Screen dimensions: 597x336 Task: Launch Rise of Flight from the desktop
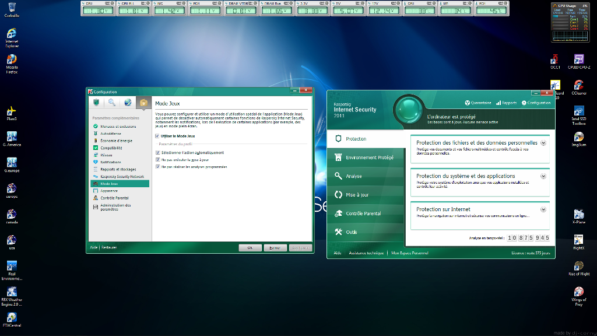[579, 268]
